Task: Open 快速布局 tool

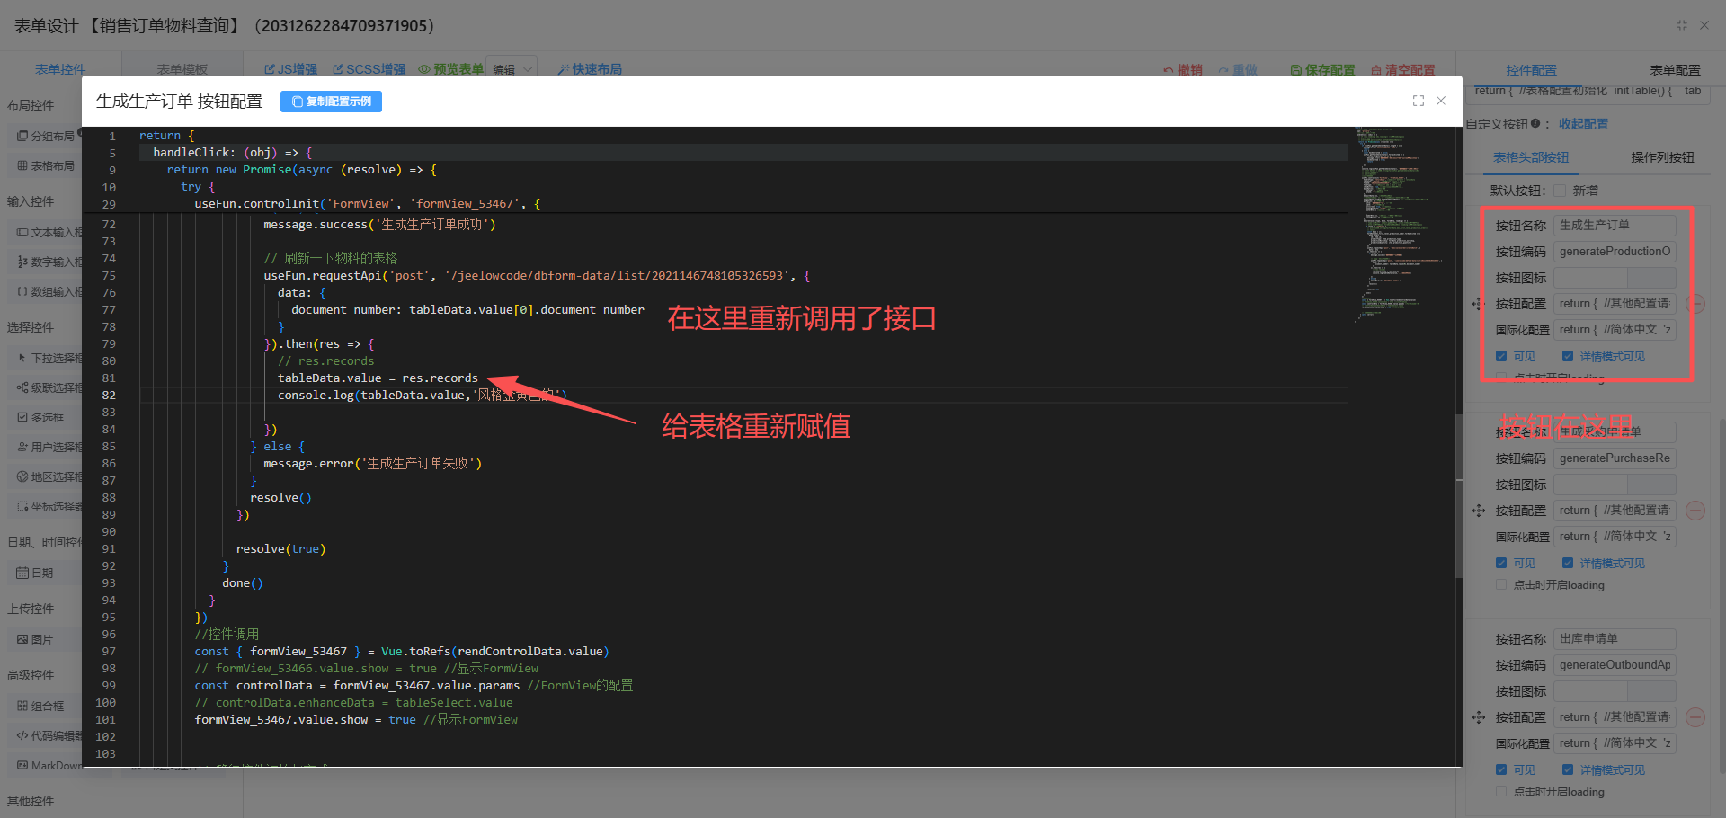Action: pos(589,69)
